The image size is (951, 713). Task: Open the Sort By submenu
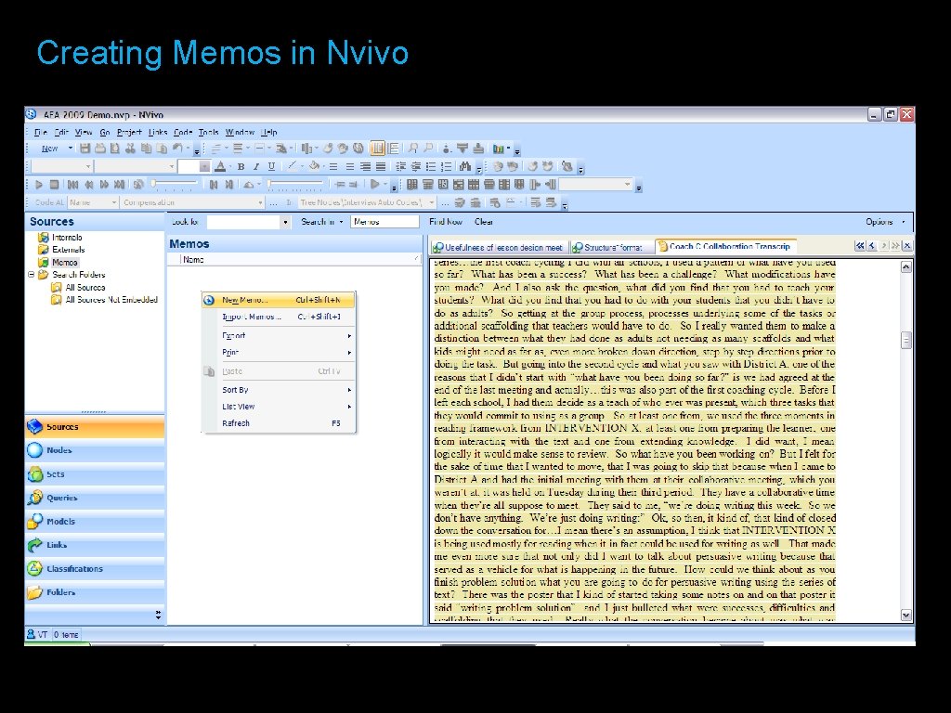tap(279, 390)
